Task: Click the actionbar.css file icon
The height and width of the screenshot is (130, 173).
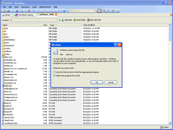Action: tap(4, 60)
